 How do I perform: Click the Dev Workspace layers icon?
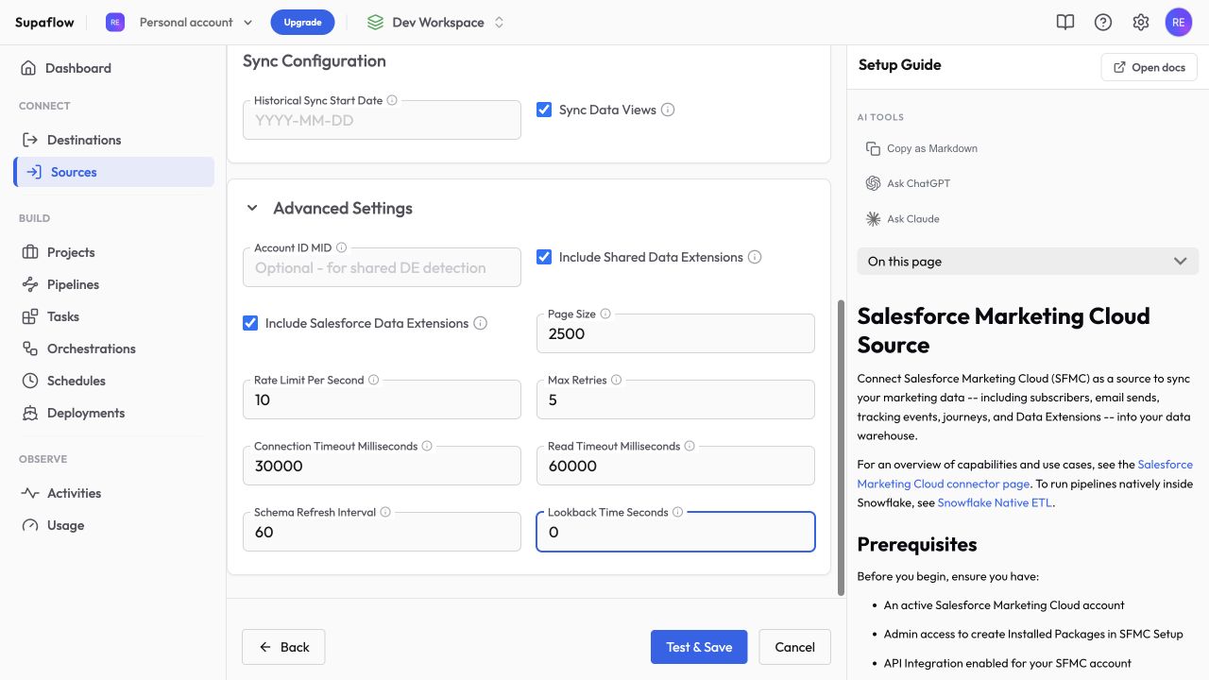pyautogui.click(x=376, y=23)
